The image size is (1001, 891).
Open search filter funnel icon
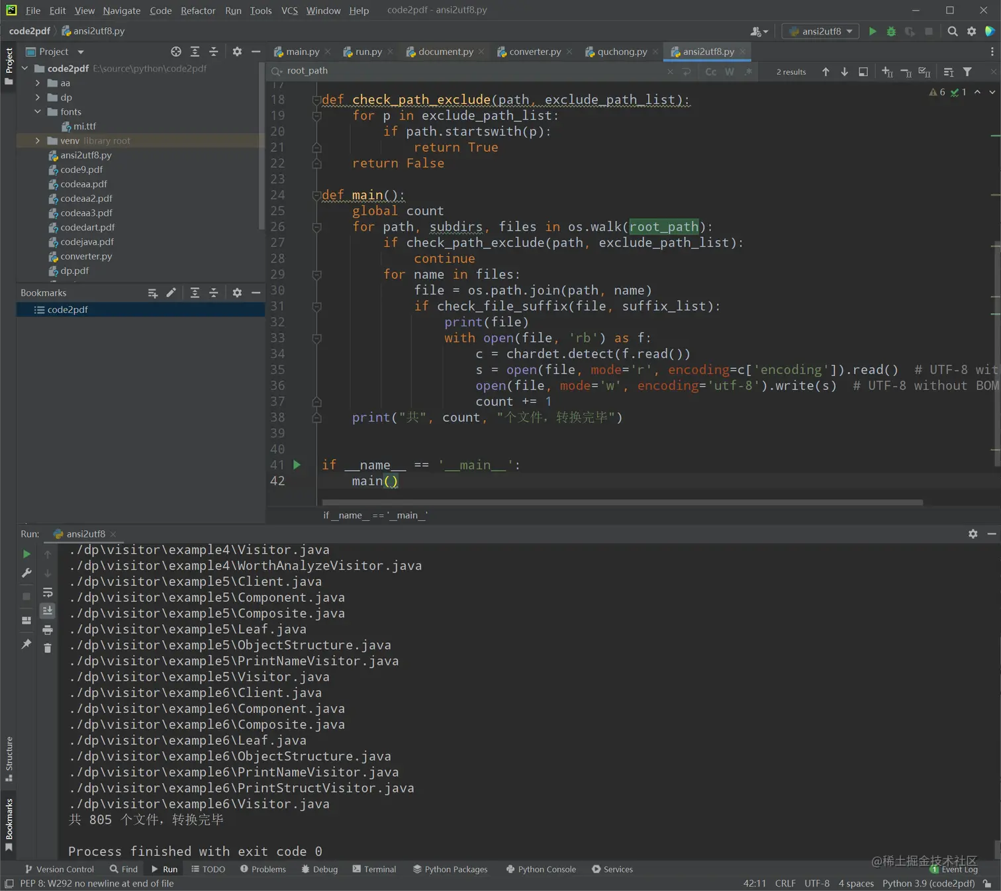pos(967,71)
